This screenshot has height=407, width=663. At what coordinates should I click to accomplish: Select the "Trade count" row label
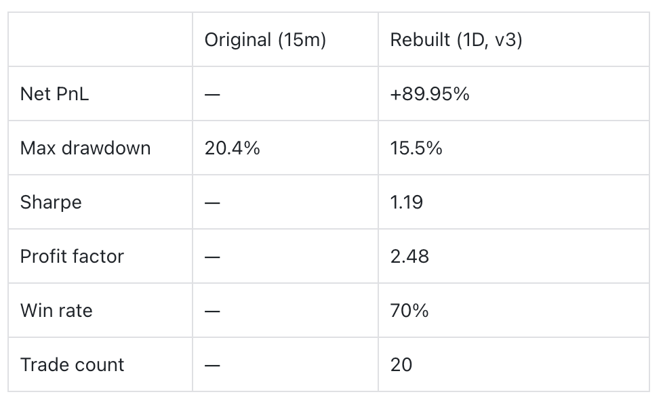(x=72, y=365)
